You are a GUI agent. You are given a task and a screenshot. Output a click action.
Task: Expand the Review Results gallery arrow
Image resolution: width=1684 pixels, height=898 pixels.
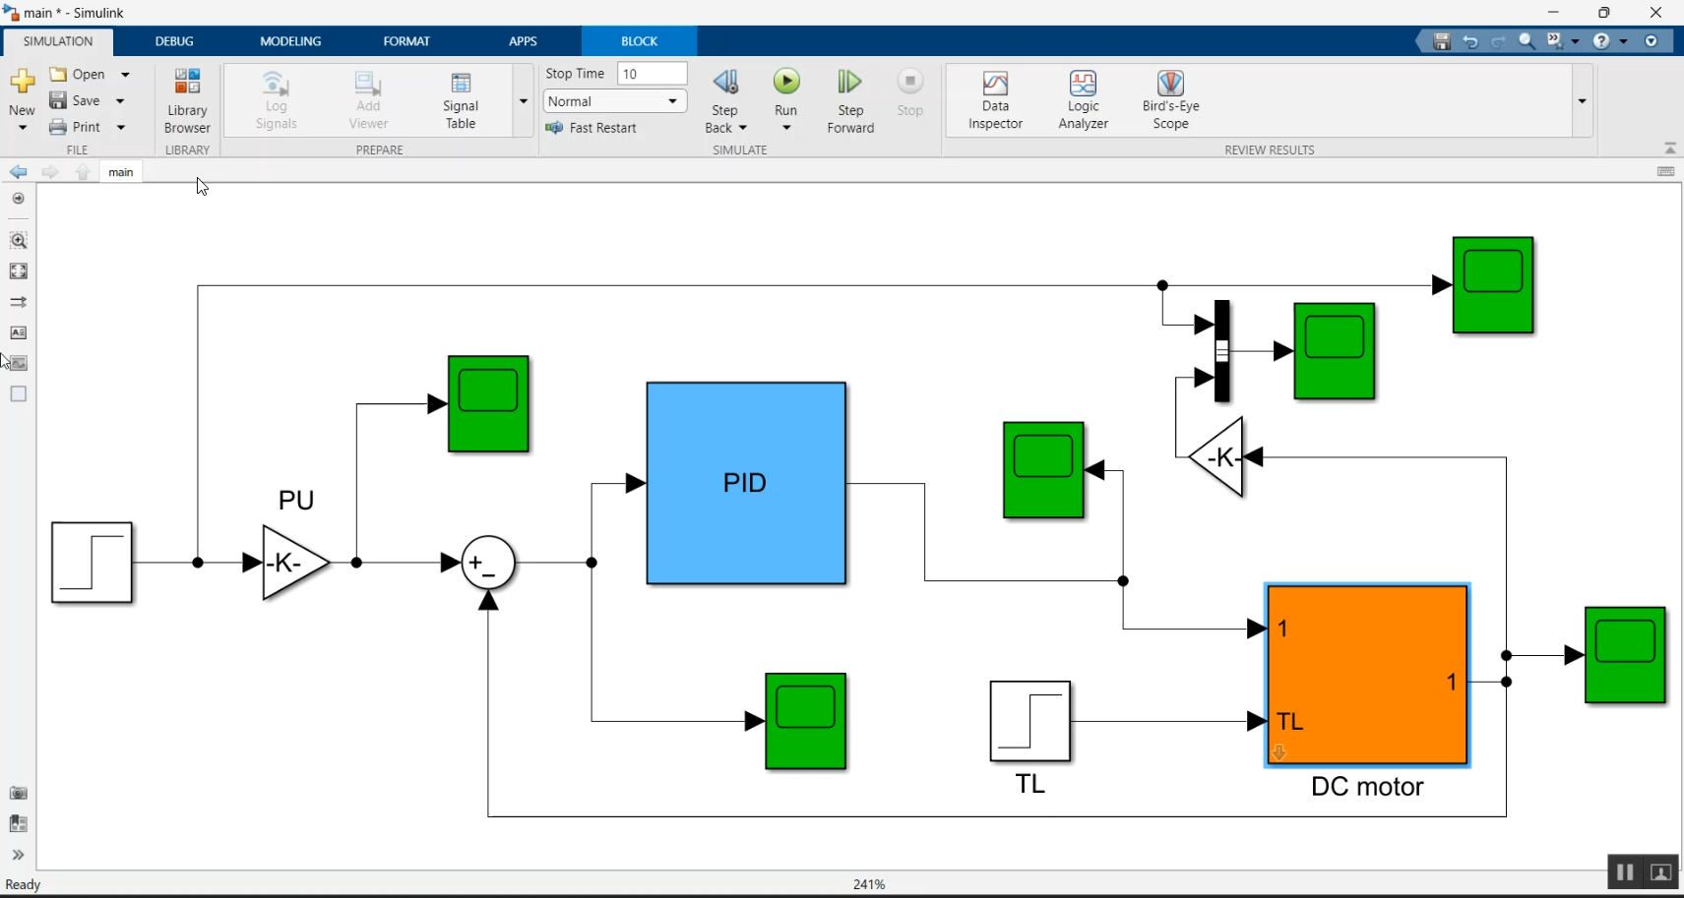1582,101
